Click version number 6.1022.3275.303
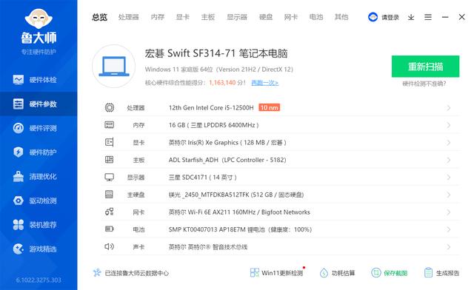 39,280
